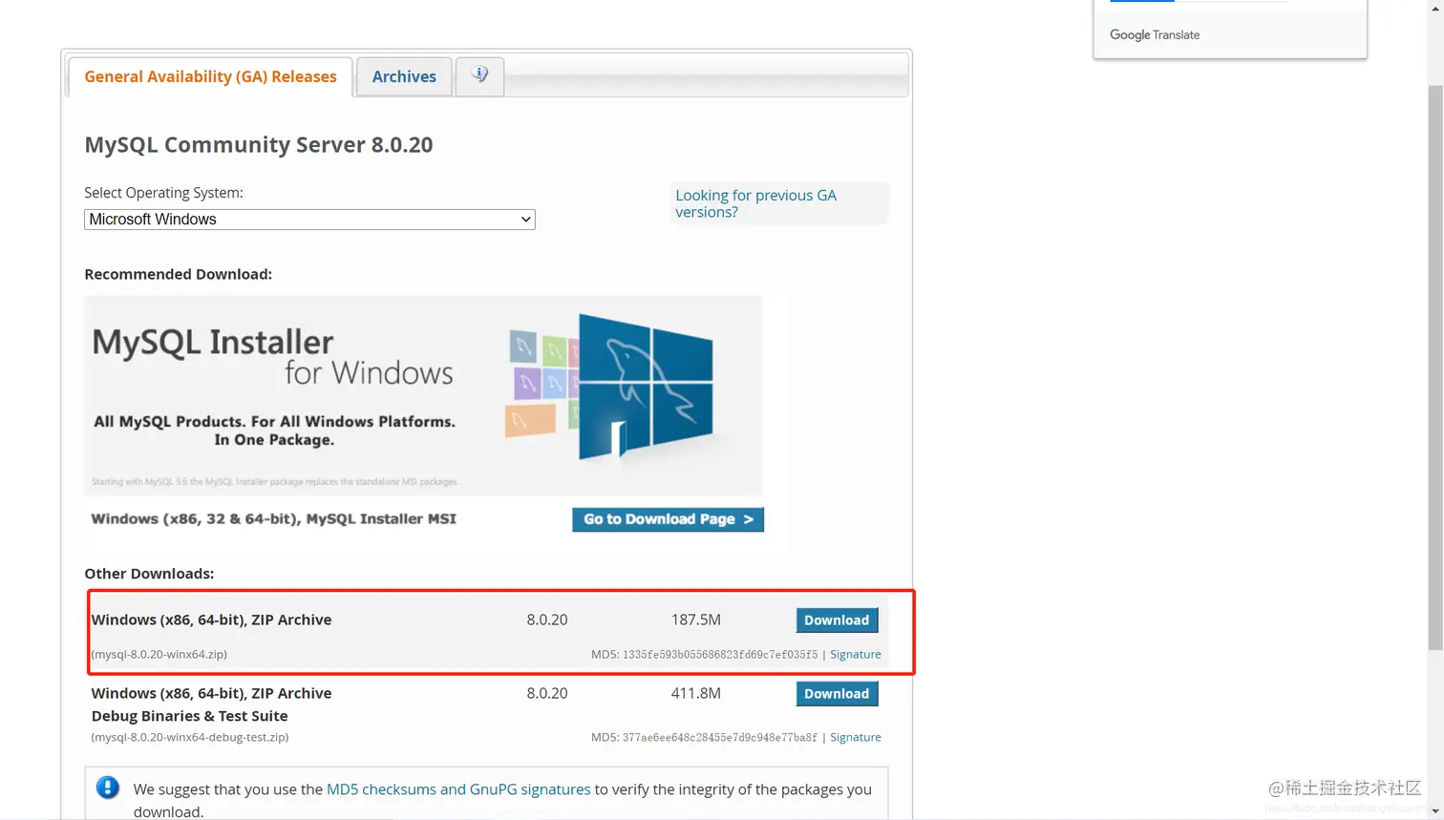1444x820 pixels.
Task: Click the scrollbar down arrow
Action: pyautogui.click(x=1435, y=811)
